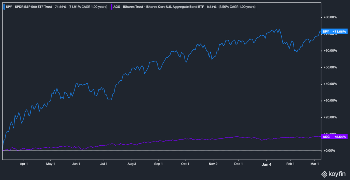350x180 pixels.
Task: Click the Sep 1 date label
Action: (x=159, y=164)
